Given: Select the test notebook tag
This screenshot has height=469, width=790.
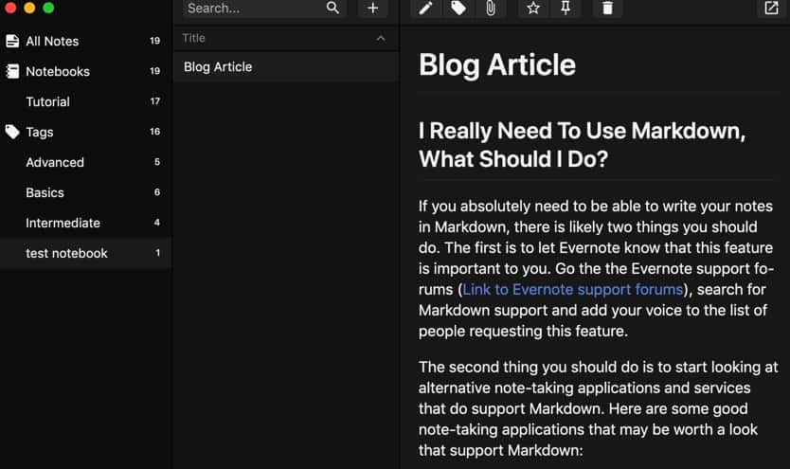Looking at the screenshot, I should tap(85, 253).
